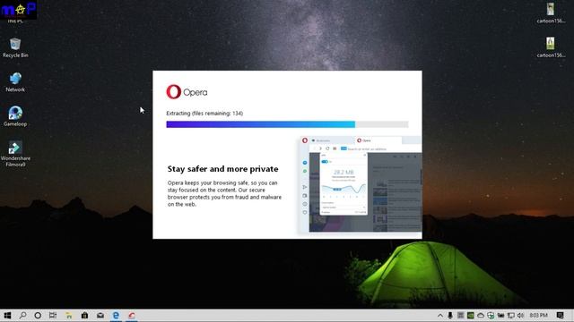Open the 8:03 PM taskbar clock
Image resolution: width=574 pixels, height=322 pixels.
pos(538,316)
